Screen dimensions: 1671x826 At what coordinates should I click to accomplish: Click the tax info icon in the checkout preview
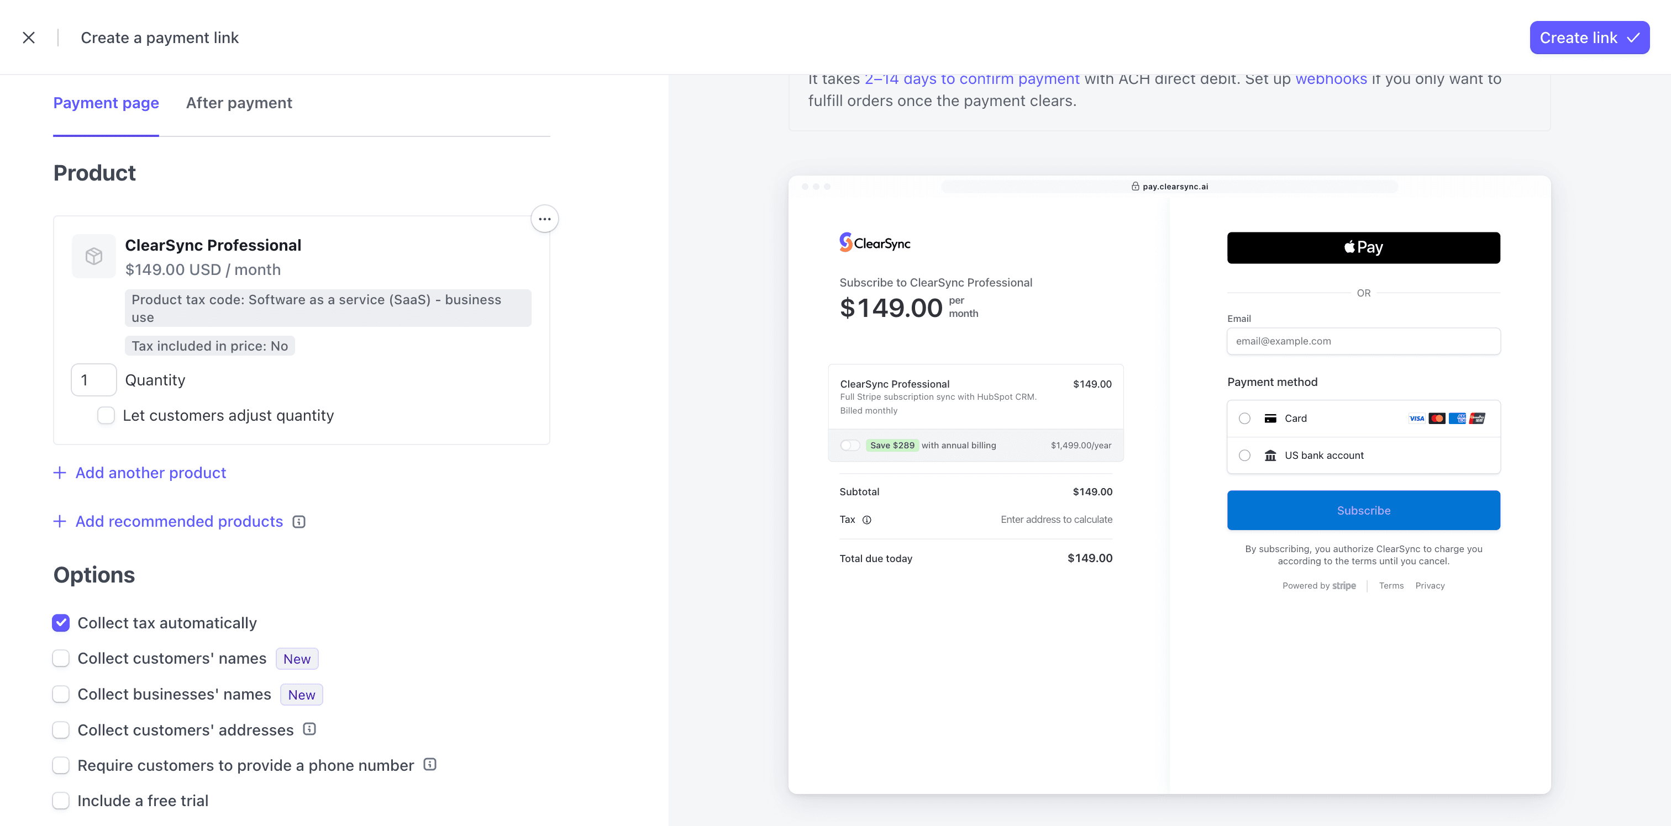868,520
